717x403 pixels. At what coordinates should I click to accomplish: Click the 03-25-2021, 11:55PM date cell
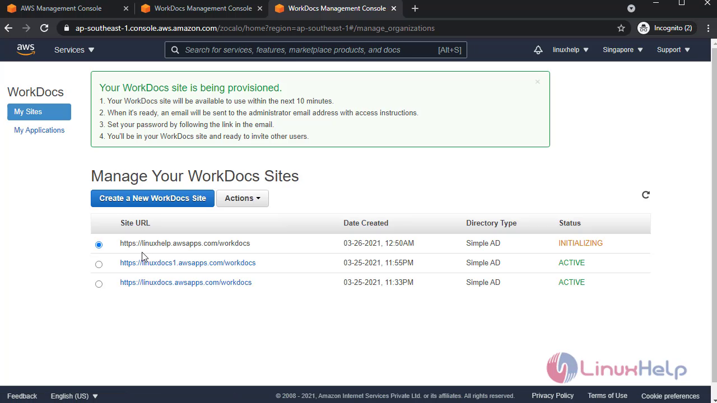(378, 263)
